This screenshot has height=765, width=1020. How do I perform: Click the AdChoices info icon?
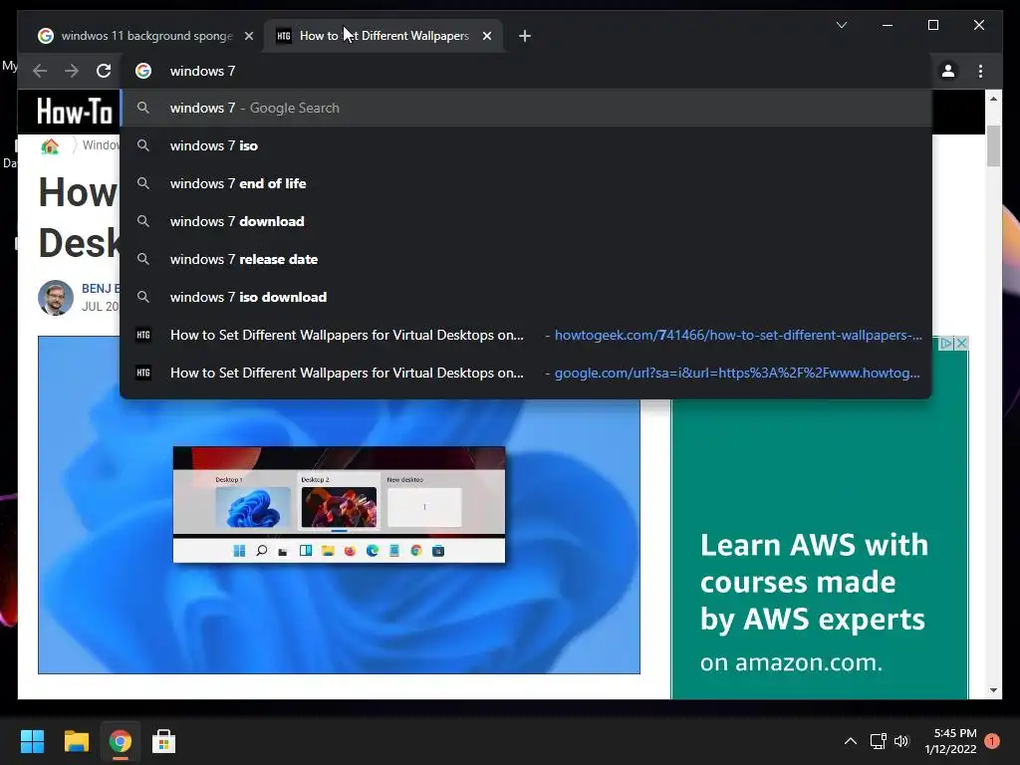coord(947,343)
